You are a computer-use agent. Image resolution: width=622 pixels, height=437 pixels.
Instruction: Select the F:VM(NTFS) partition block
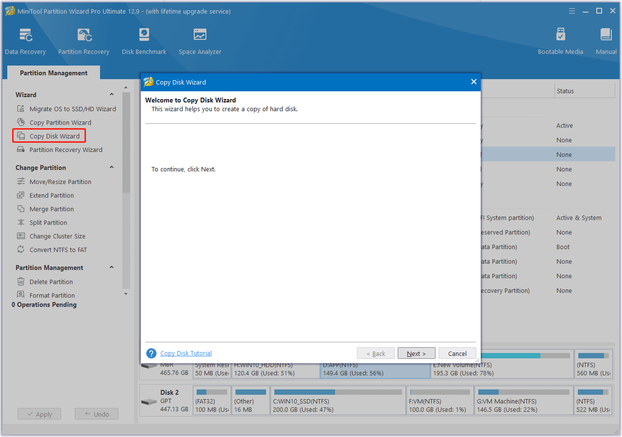pyautogui.click(x=440, y=400)
